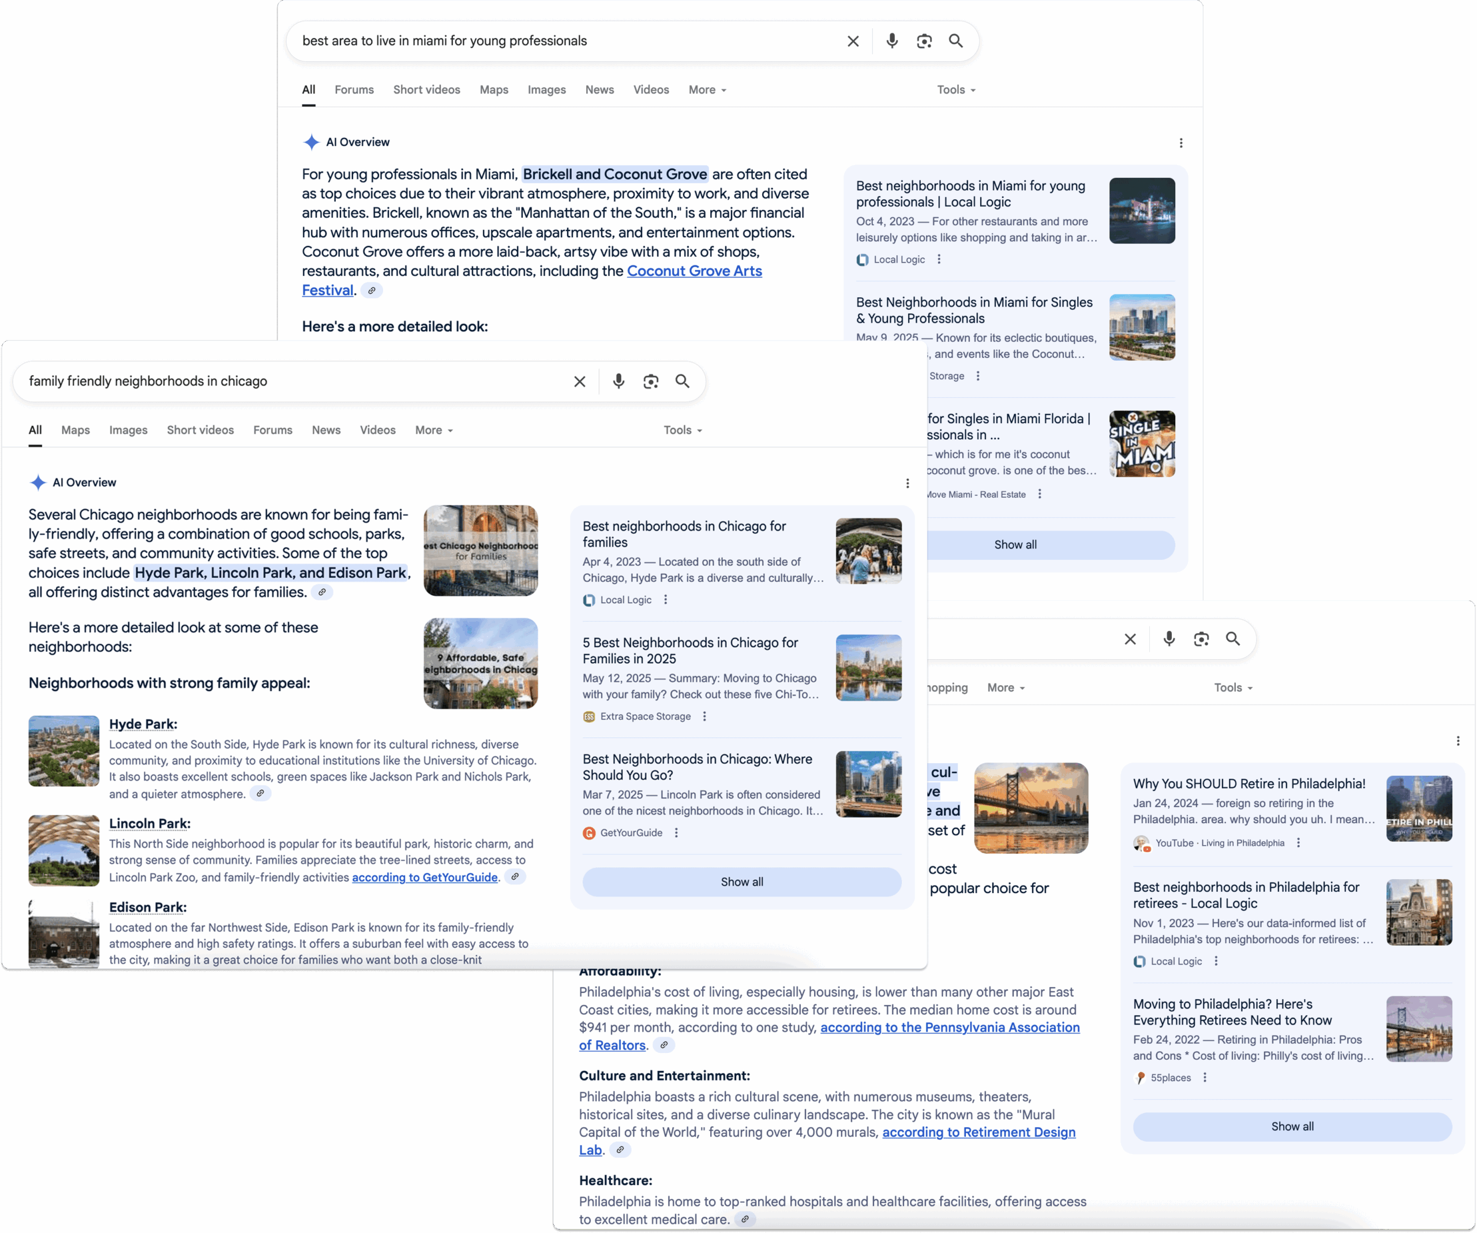Follow the 'according to GetYourGuide' link
This screenshot has width=1477, height=1233.
(425, 877)
